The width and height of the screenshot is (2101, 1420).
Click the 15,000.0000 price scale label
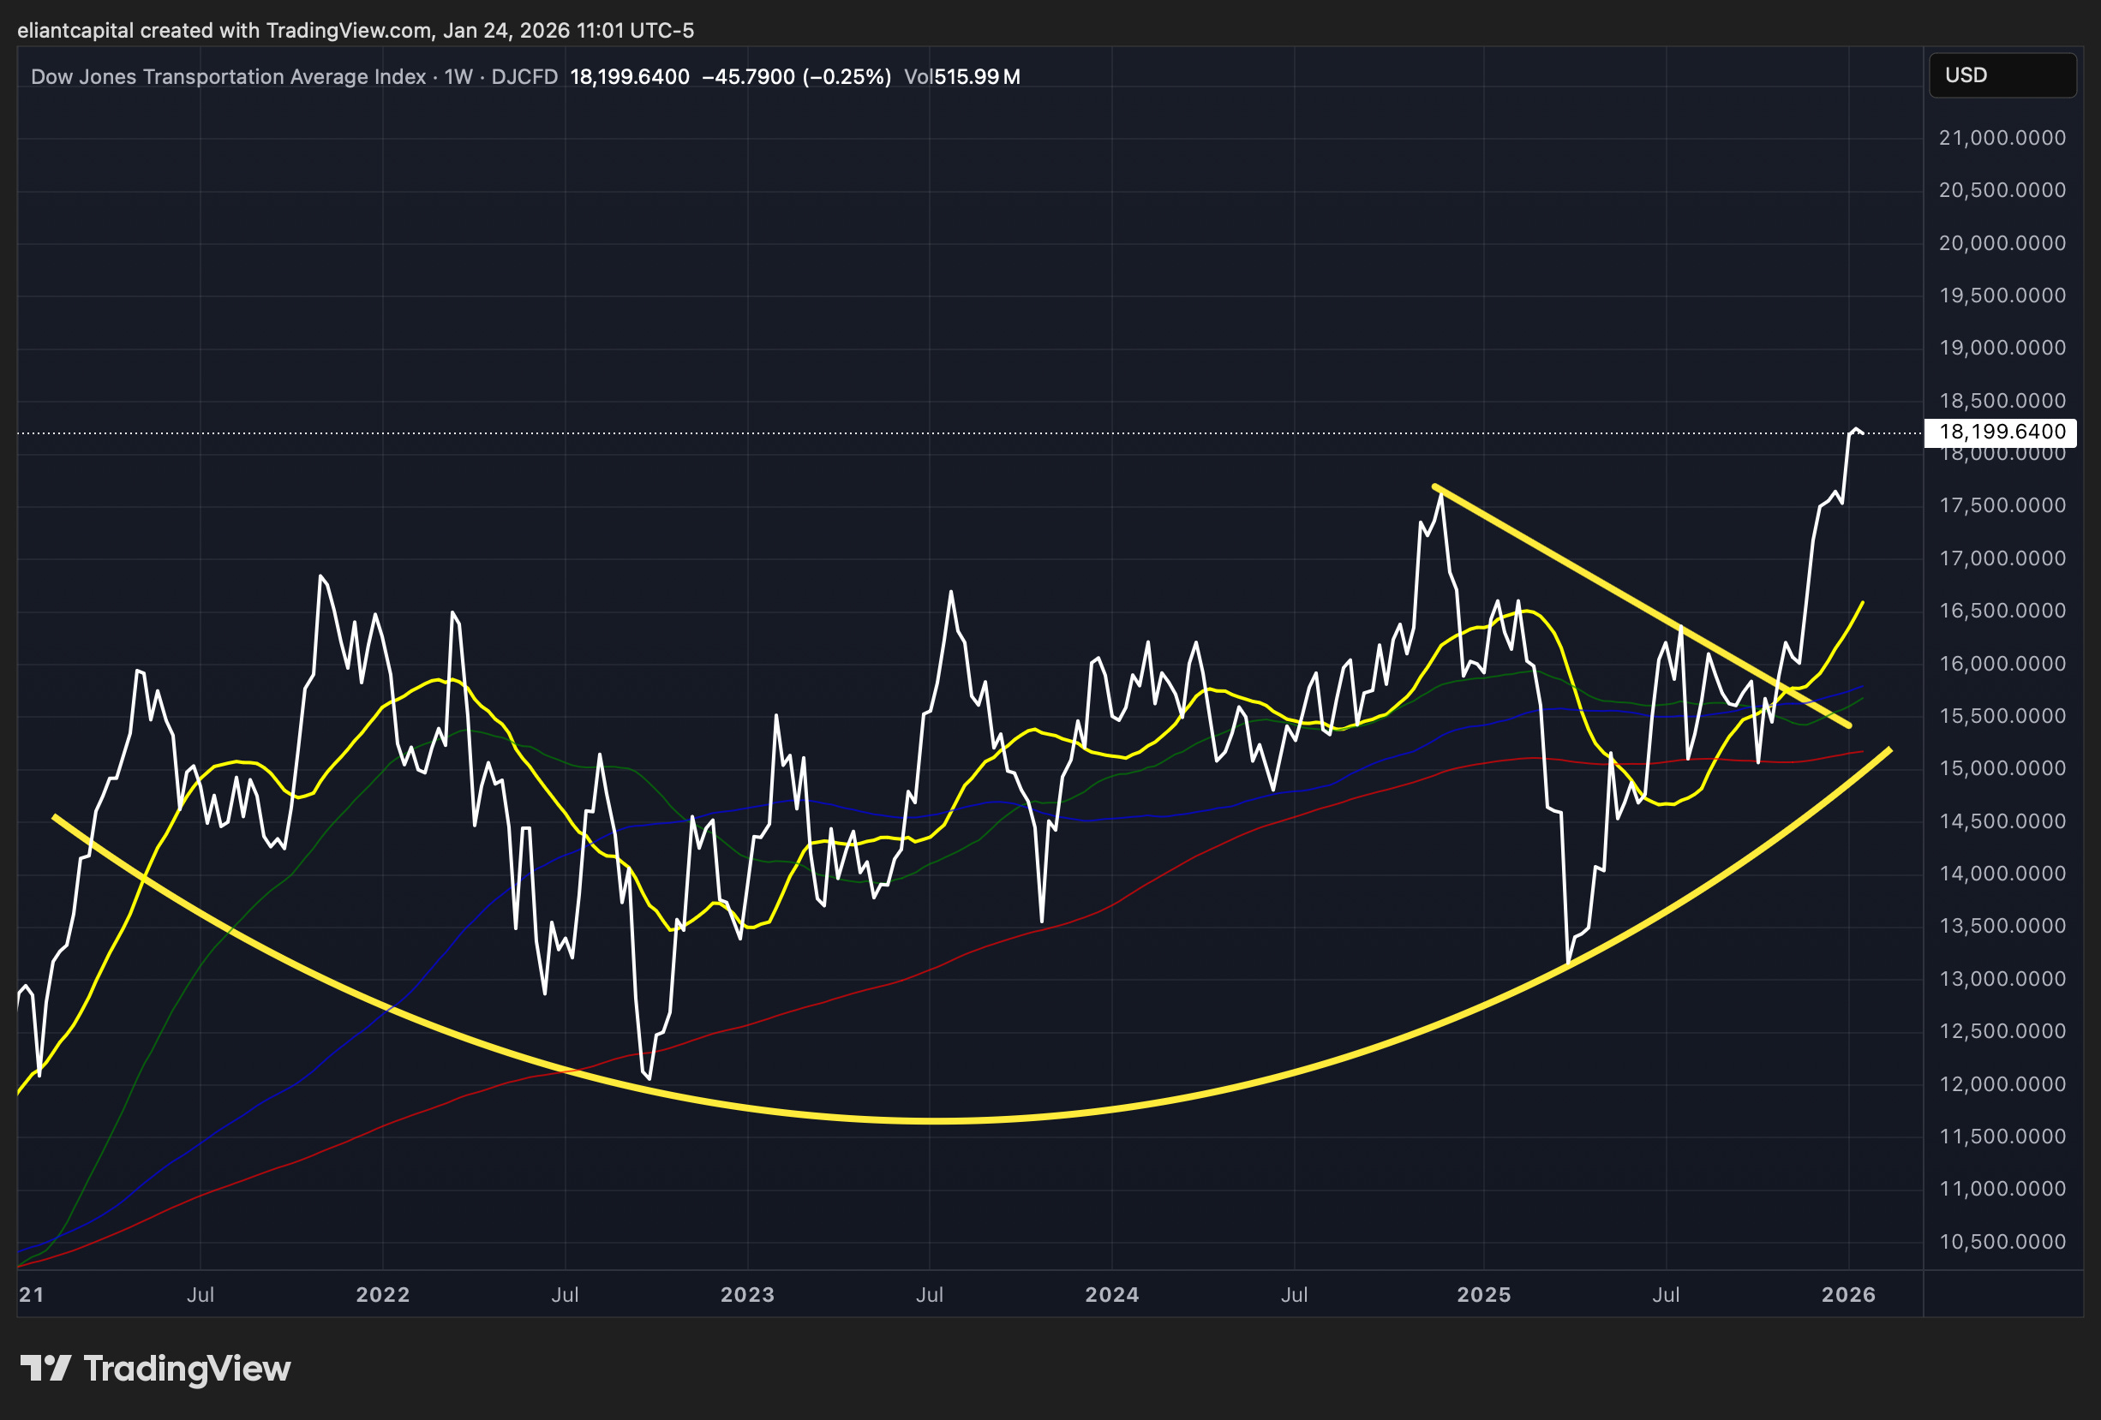pos(2002,768)
